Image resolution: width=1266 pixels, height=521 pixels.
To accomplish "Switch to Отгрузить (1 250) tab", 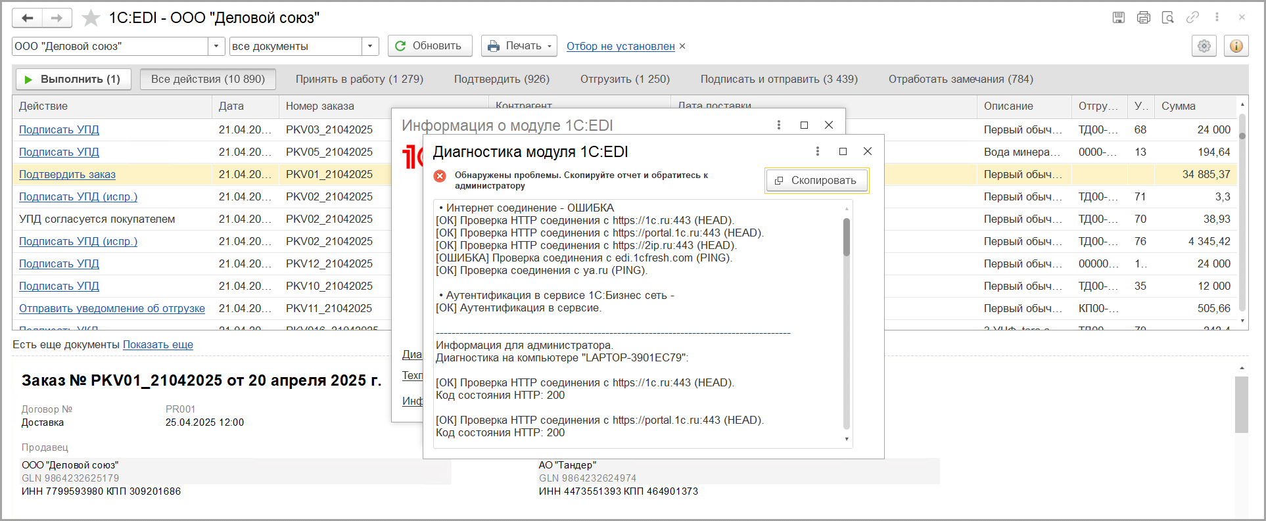I will tap(625, 79).
